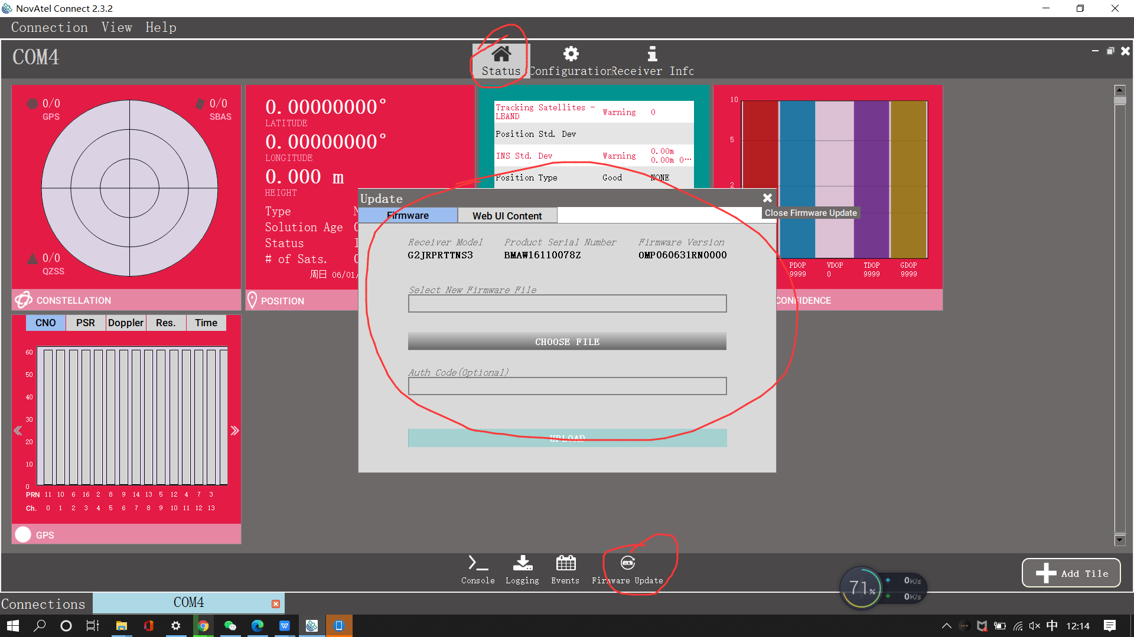Click the Auth Code input field

point(566,386)
